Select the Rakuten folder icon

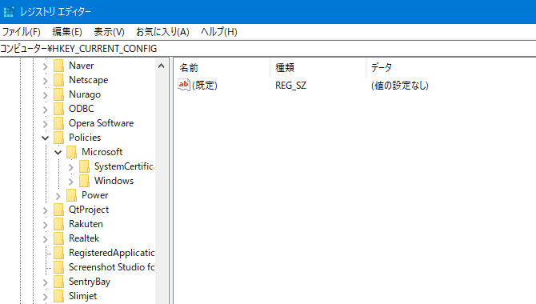pos(58,224)
